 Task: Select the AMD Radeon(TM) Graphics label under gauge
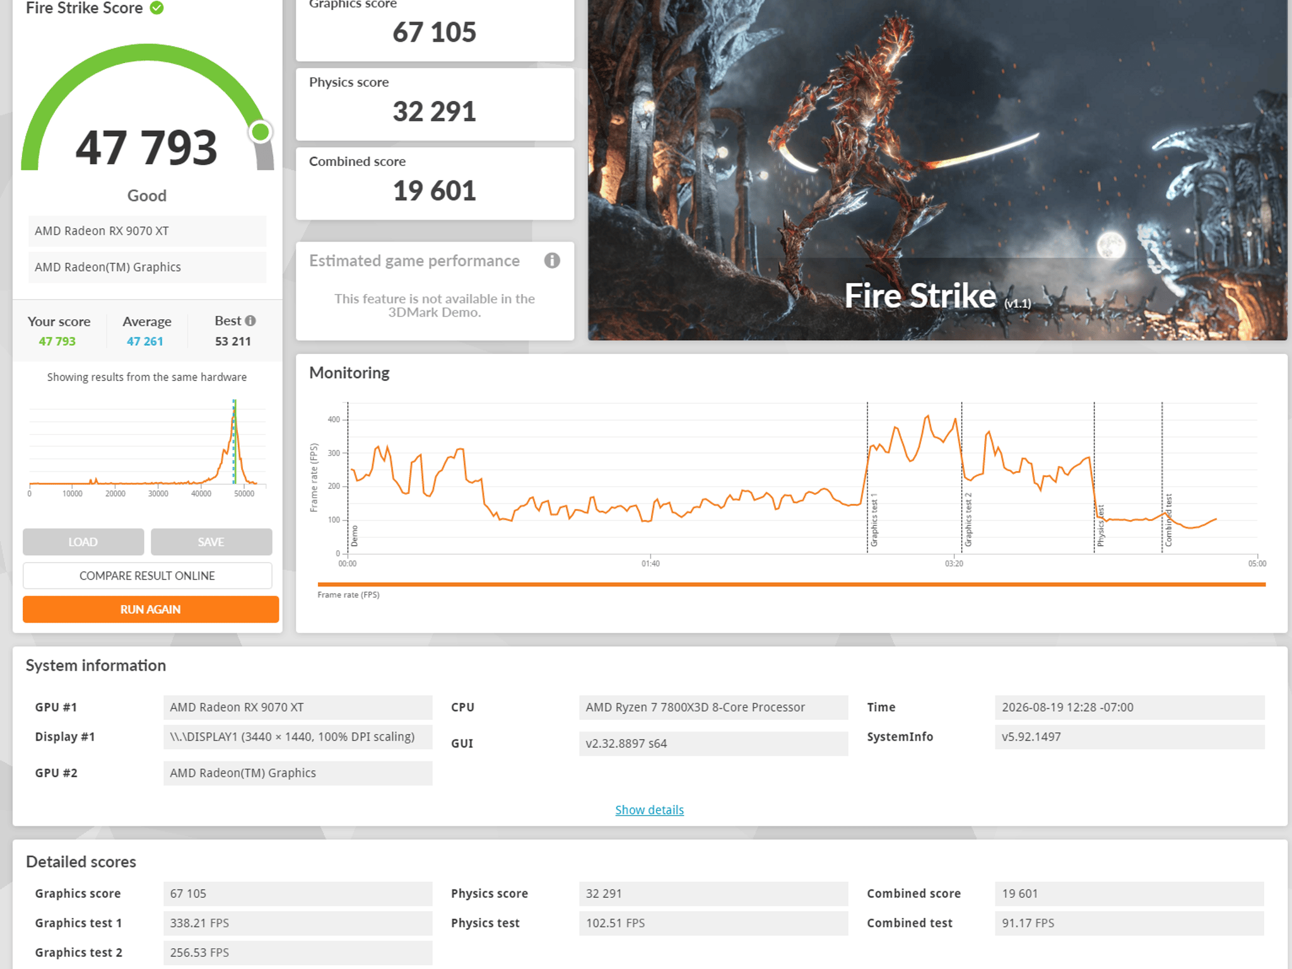pos(147,267)
